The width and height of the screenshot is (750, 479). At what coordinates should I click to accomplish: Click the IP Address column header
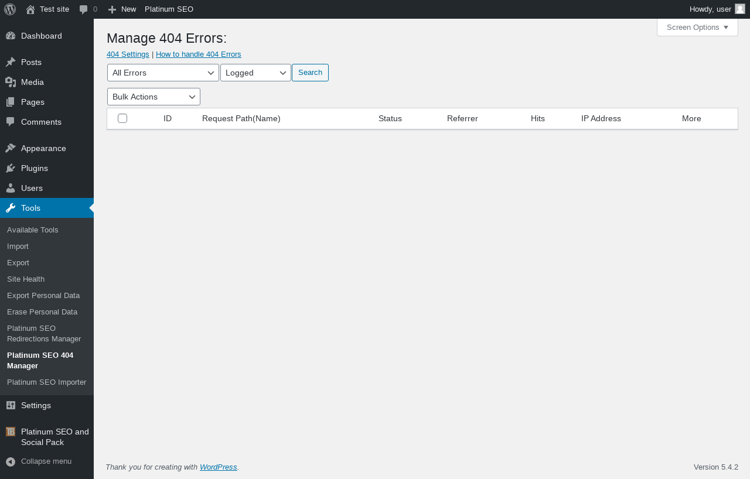(601, 118)
